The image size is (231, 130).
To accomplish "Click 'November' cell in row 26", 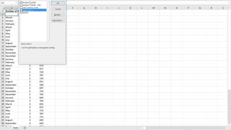I will point(12,91).
